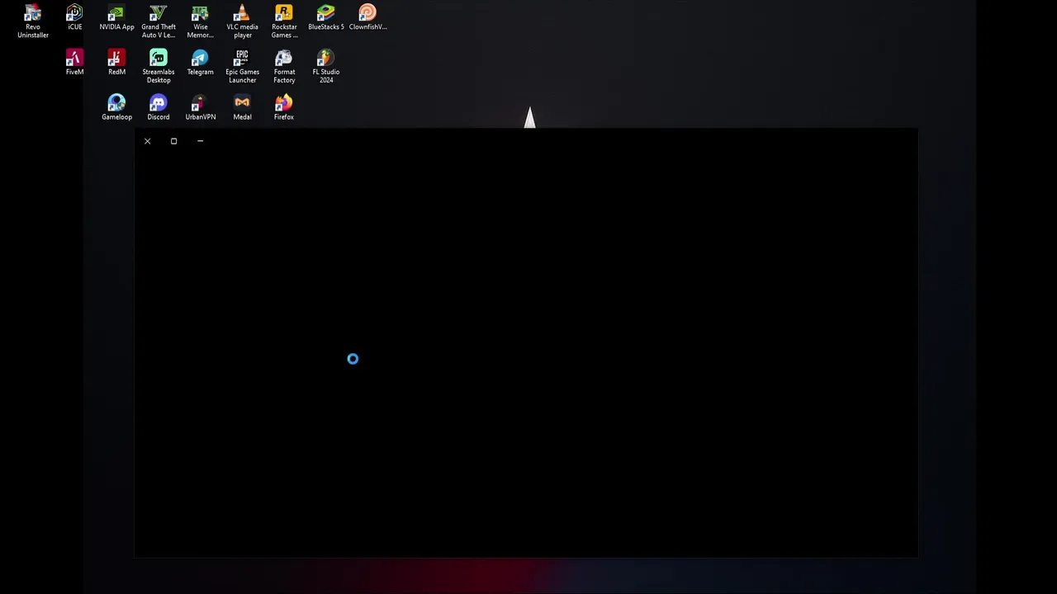This screenshot has width=1057, height=594.
Task: Minimize the loading black window
Action: pyautogui.click(x=200, y=141)
